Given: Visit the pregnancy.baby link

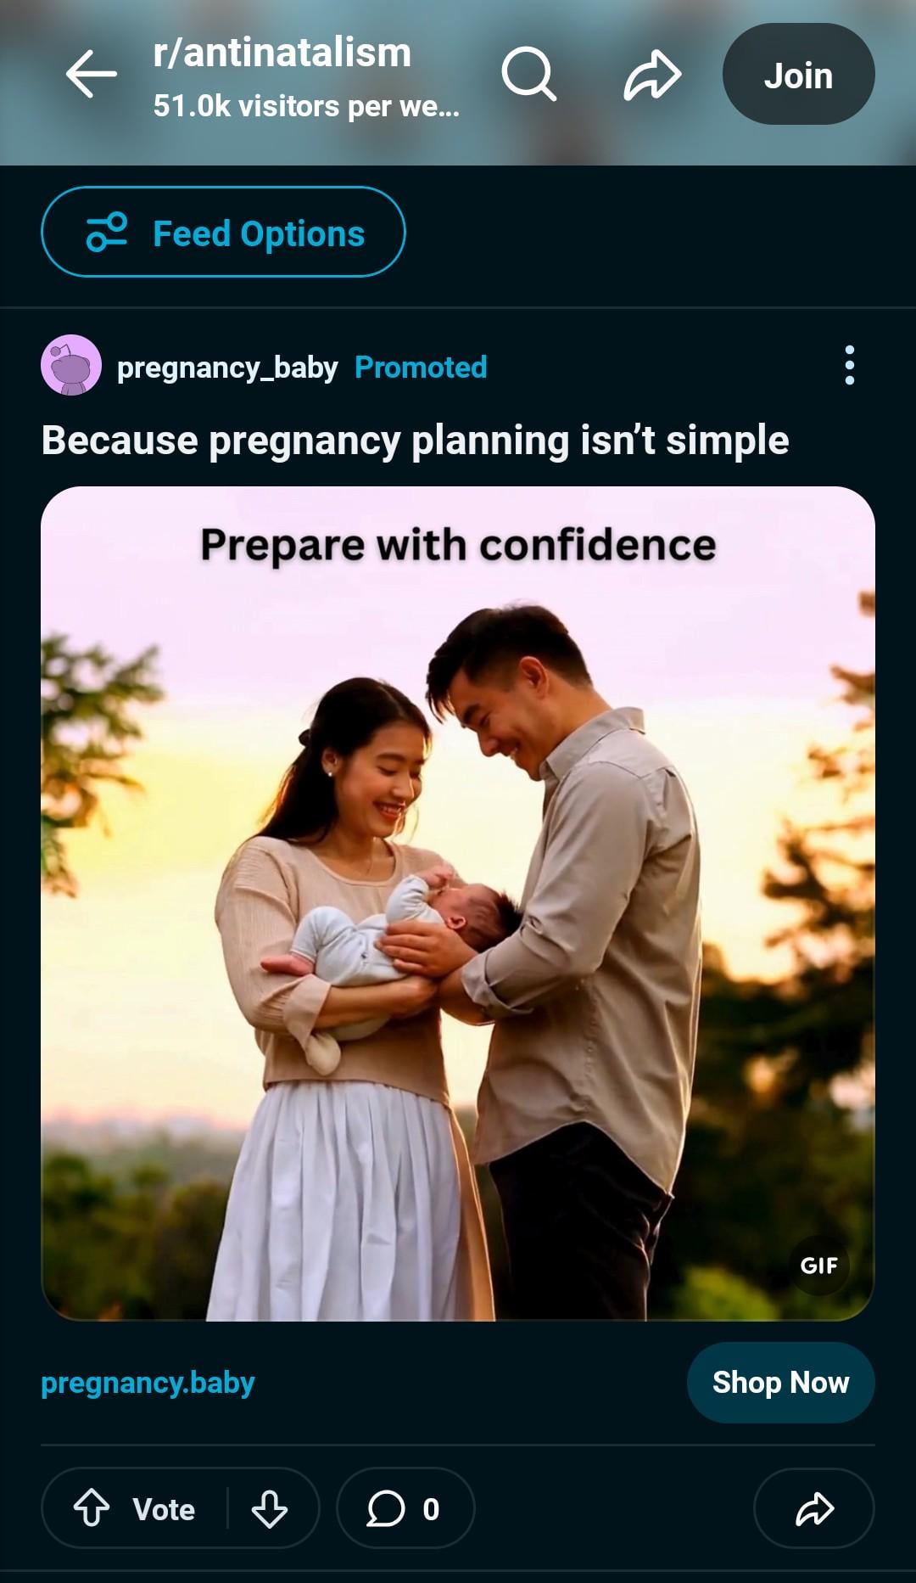Looking at the screenshot, I should point(148,1383).
